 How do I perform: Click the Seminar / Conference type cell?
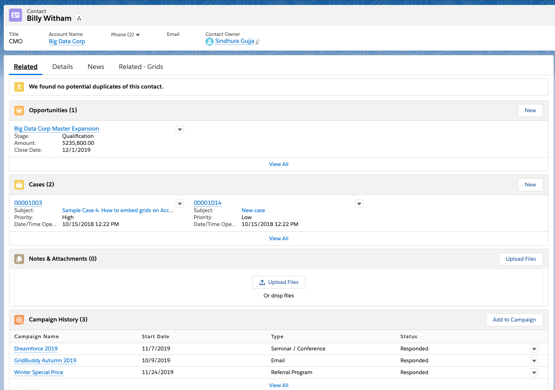point(298,349)
